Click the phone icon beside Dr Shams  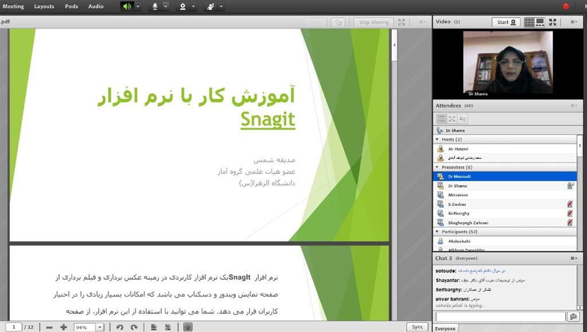click(x=440, y=131)
